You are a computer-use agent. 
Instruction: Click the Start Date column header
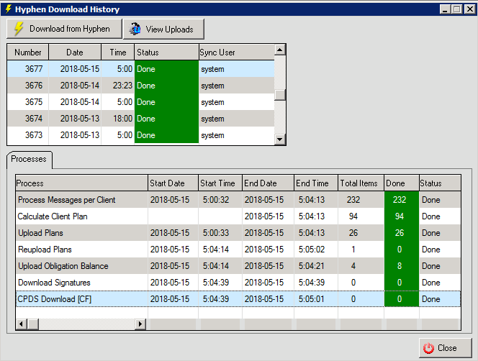(173, 183)
